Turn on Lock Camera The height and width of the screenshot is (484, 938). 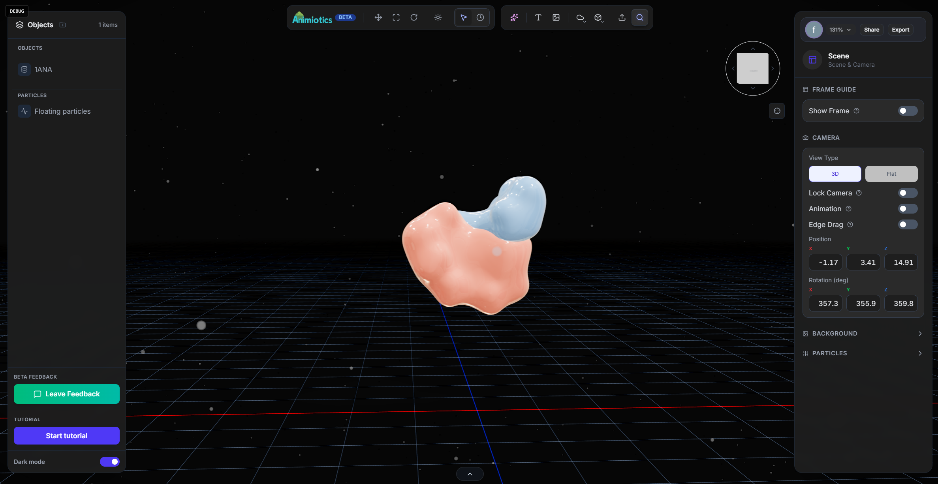click(907, 193)
